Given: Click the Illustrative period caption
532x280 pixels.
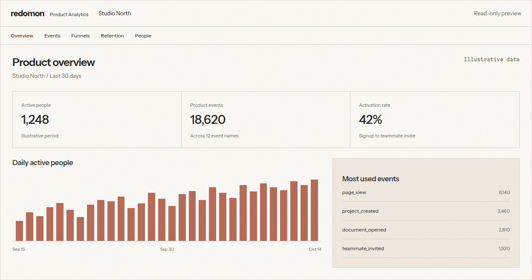Looking at the screenshot, I should pos(40,136).
